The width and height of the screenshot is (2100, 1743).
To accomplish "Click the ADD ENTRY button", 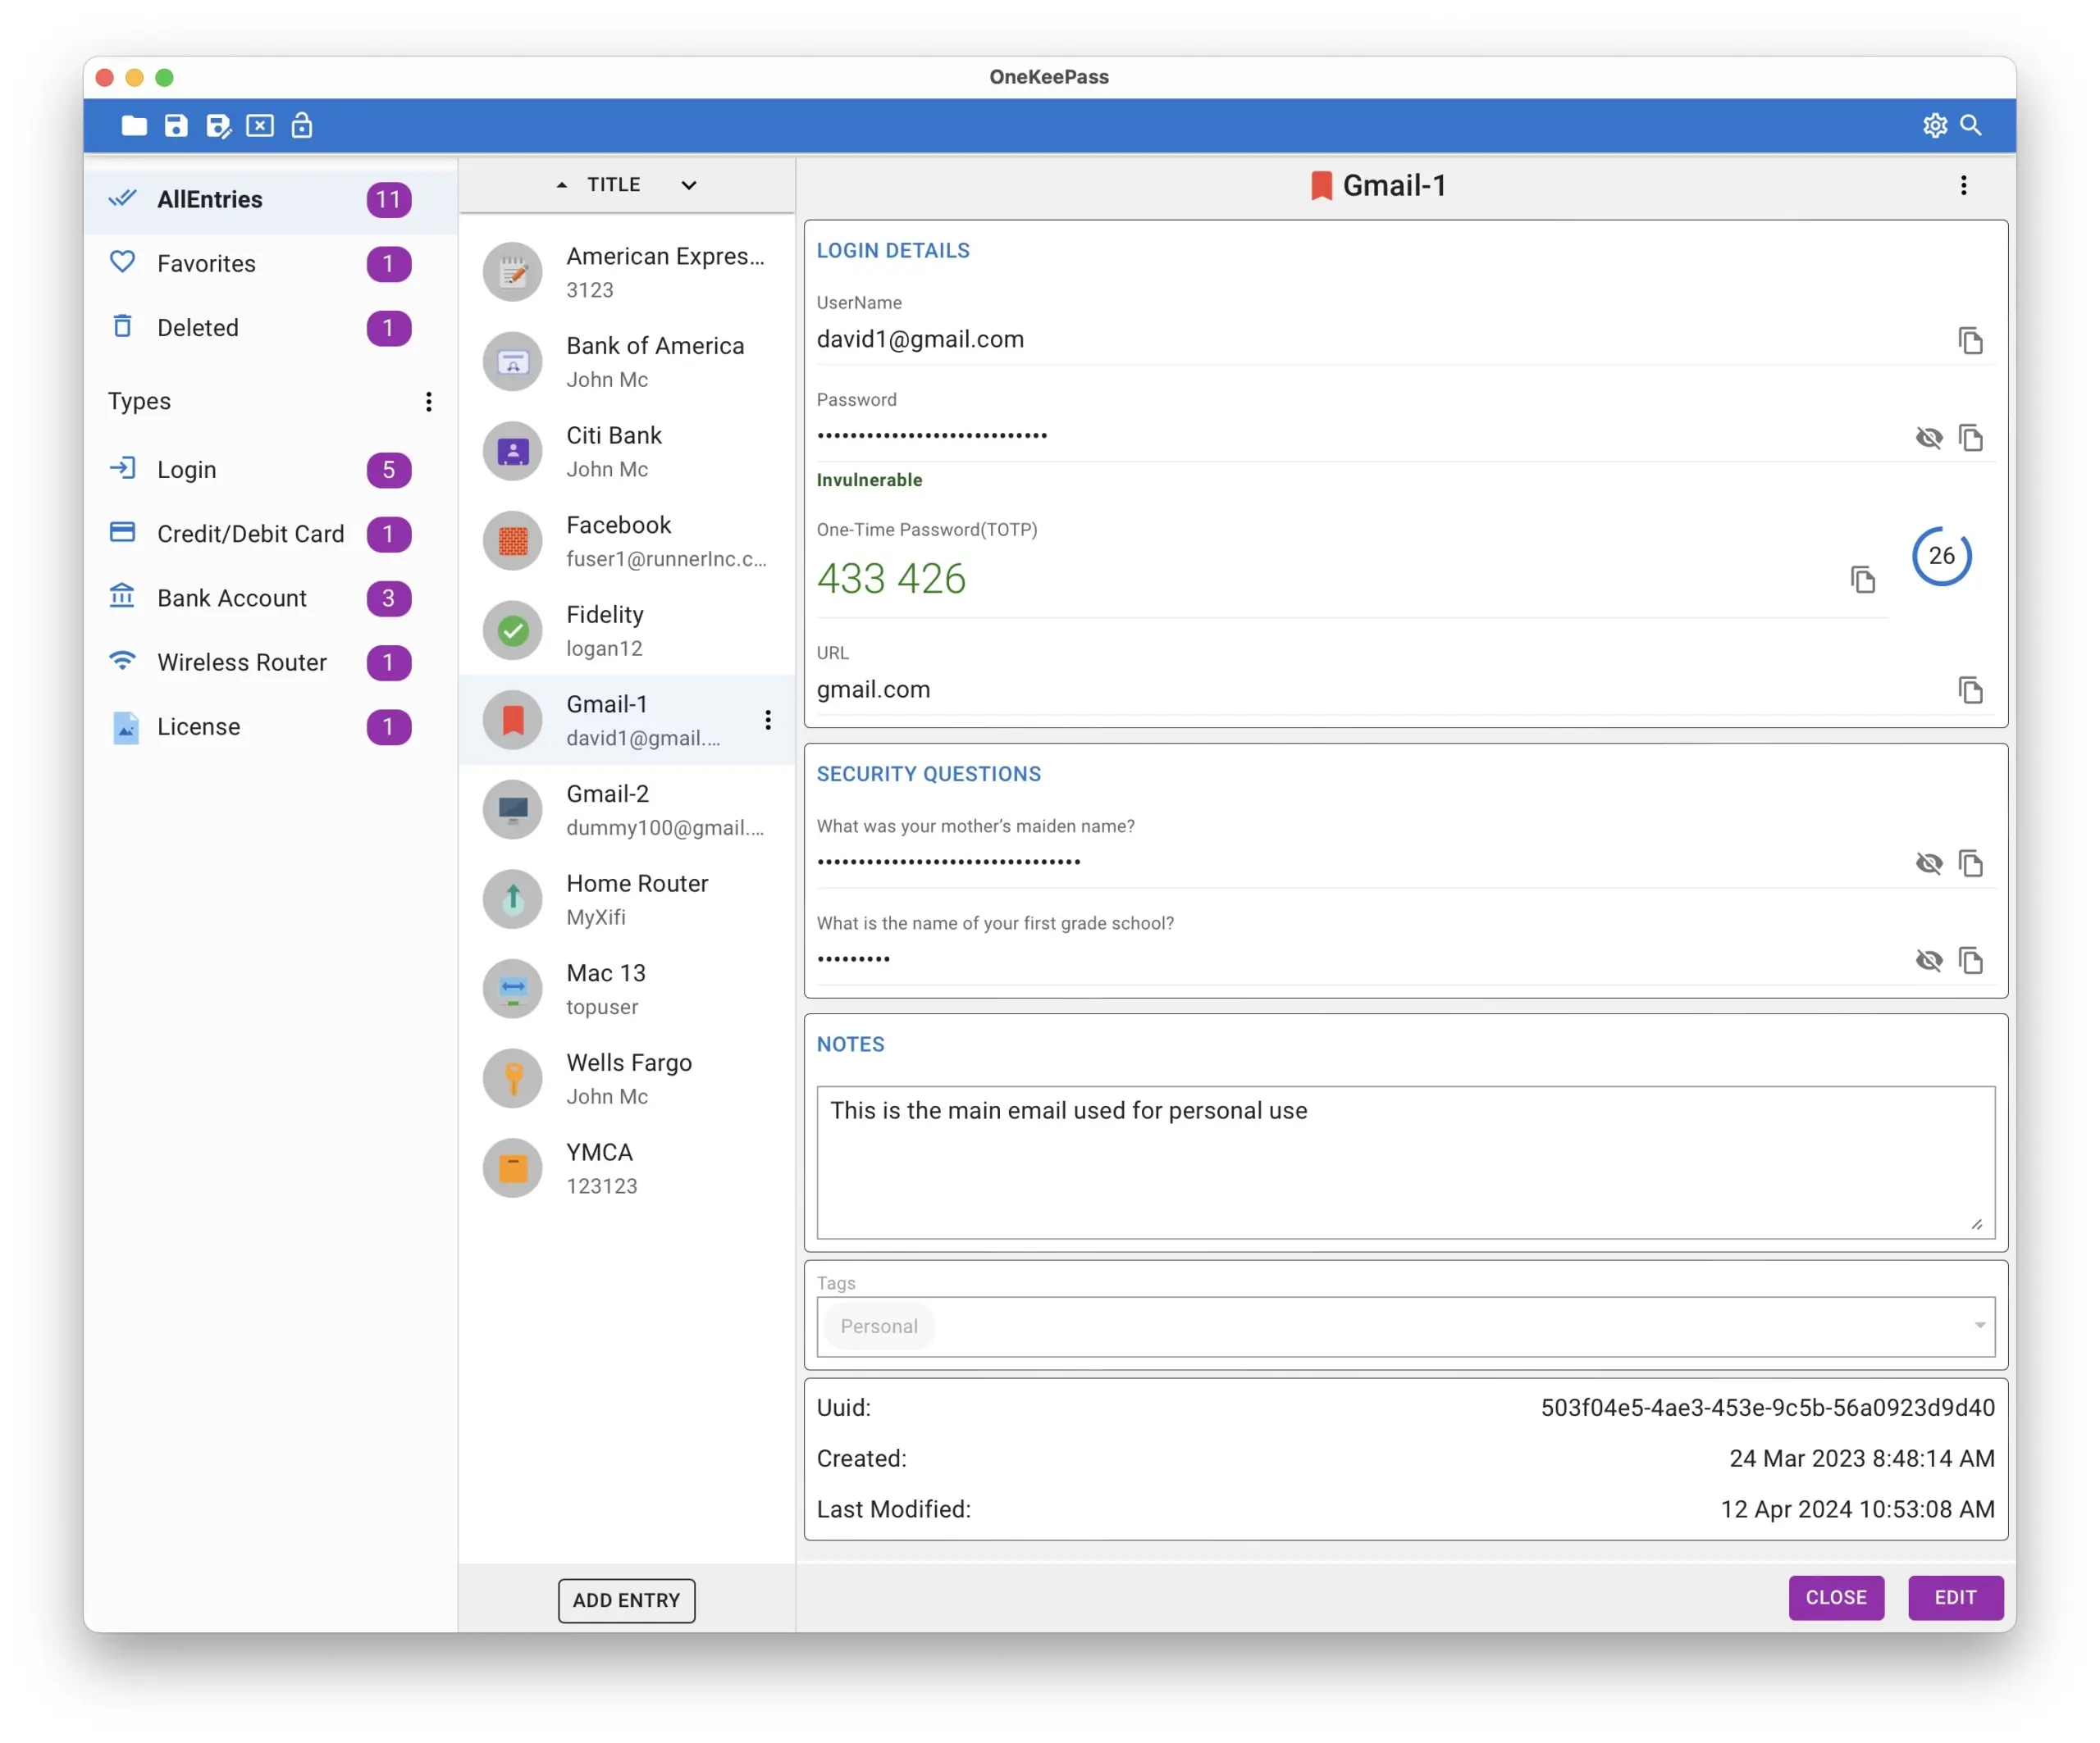I will 626,1600.
